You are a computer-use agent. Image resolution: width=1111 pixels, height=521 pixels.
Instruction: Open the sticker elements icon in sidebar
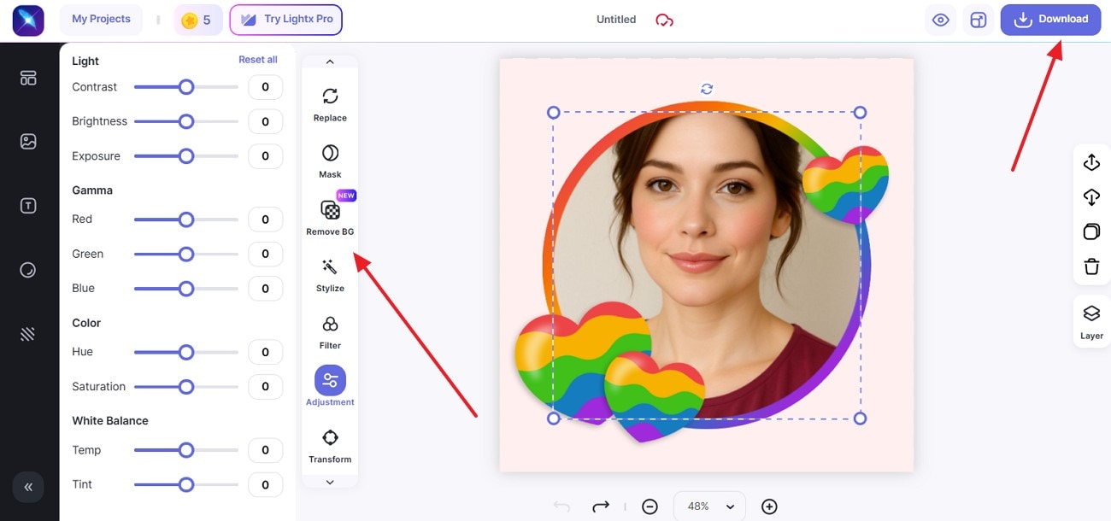(28, 270)
